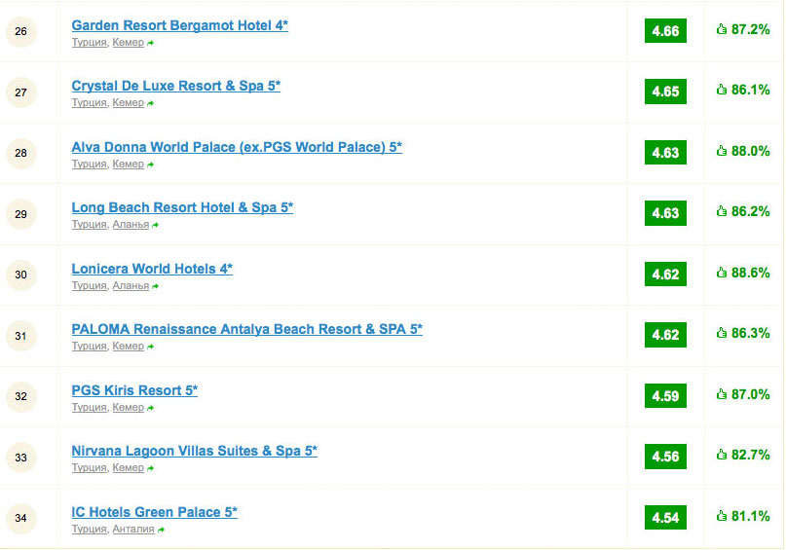The height and width of the screenshot is (550, 786).
Task: Open PGS Kiris Resort 5* link
Action: (134, 390)
